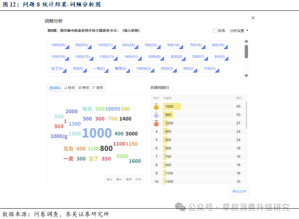
Task: Select the 10000(3) keyword tag
Action: click(x=143, y=69)
